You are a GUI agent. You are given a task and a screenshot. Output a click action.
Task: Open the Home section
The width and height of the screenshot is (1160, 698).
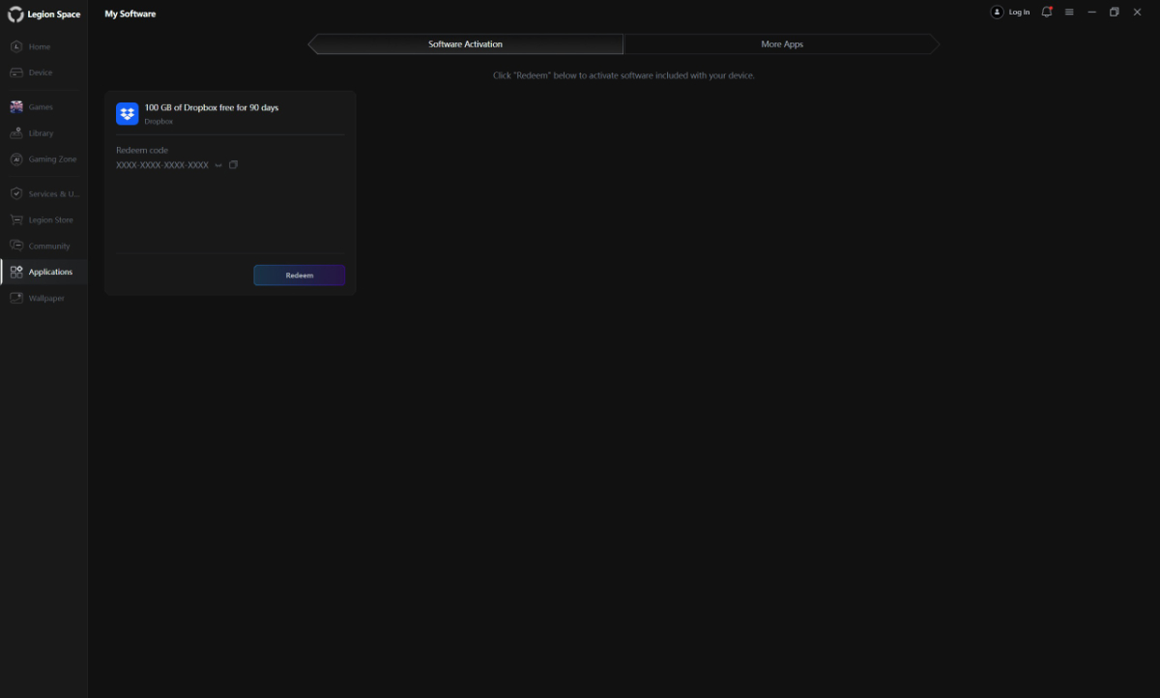click(x=39, y=45)
